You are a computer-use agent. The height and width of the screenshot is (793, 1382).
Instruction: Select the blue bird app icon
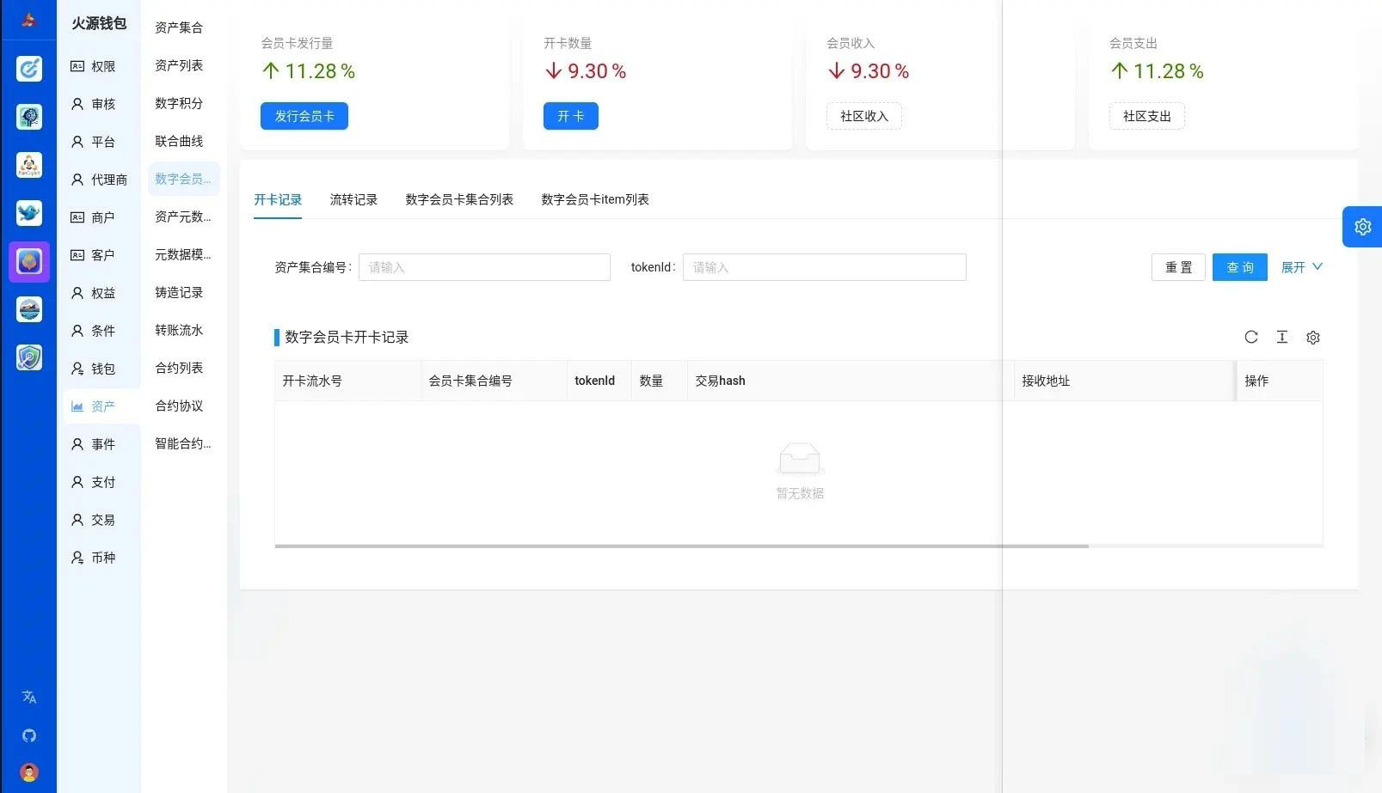coord(29,213)
